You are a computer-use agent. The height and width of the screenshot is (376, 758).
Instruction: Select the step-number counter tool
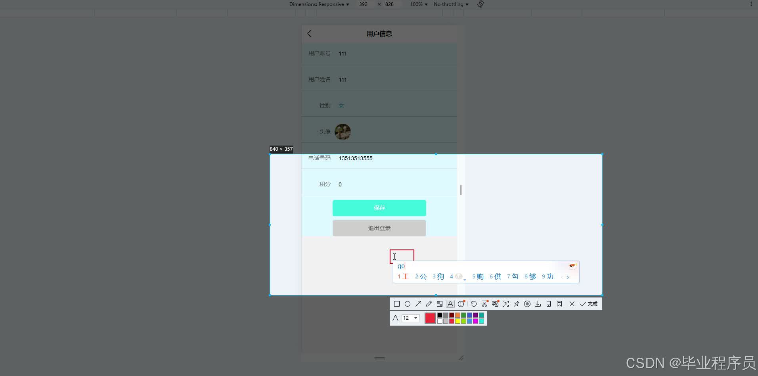pyautogui.click(x=461, y=303)
